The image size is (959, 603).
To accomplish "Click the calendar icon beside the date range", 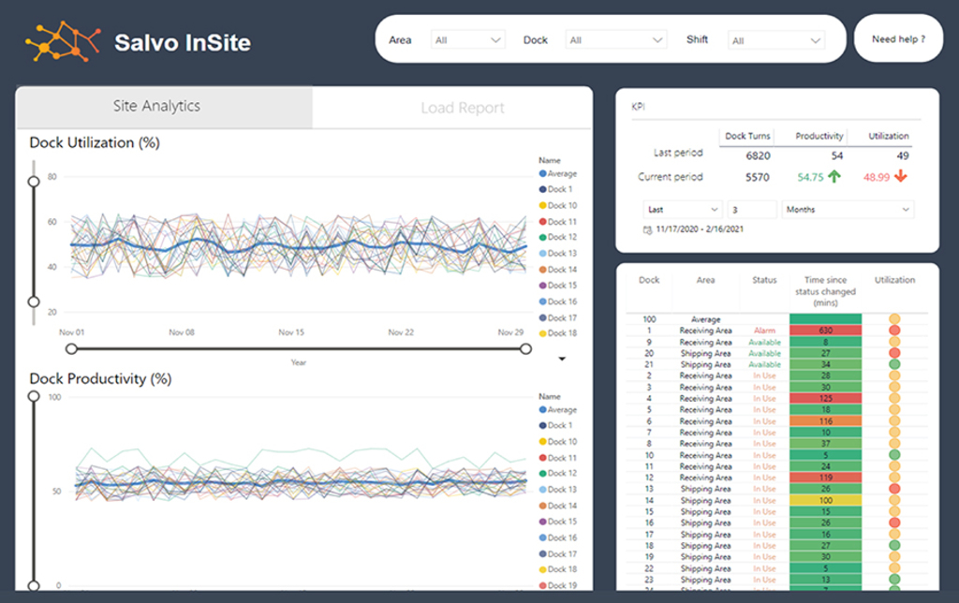I will click(647, 229).
